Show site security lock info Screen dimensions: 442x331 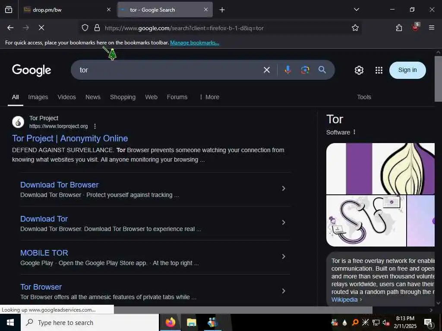click(97, 28)
